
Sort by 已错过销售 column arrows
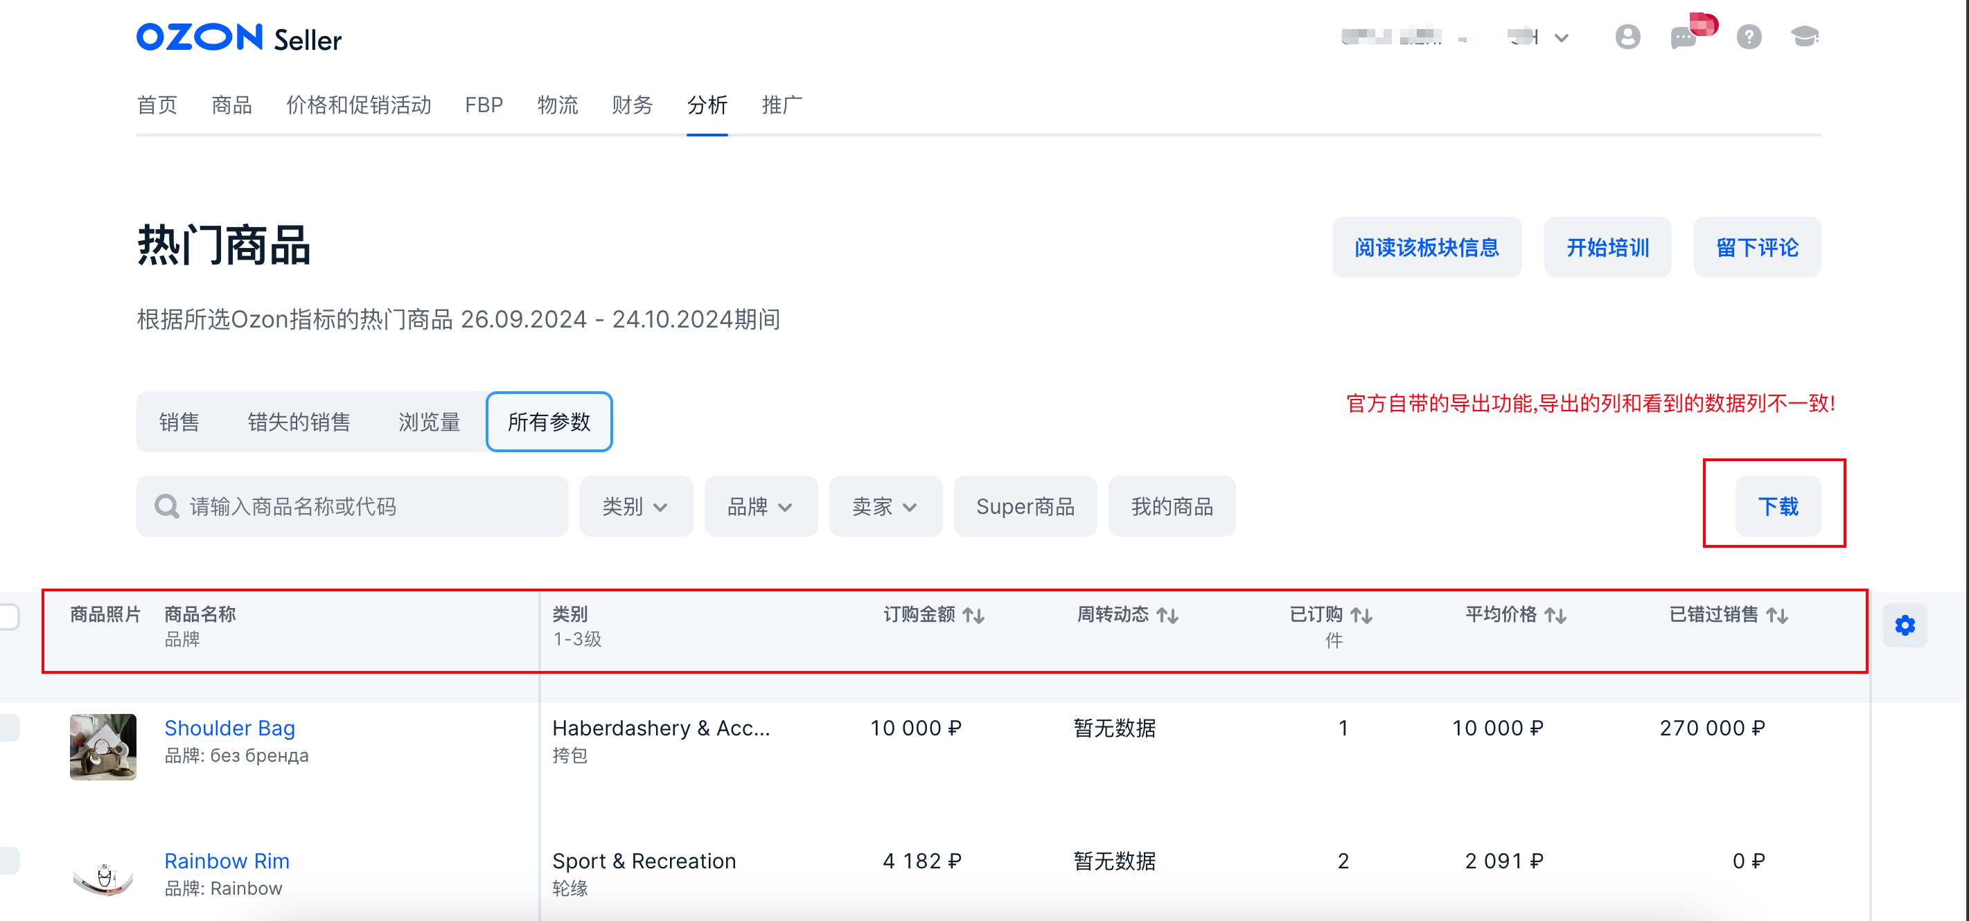tap(1777, 616)
